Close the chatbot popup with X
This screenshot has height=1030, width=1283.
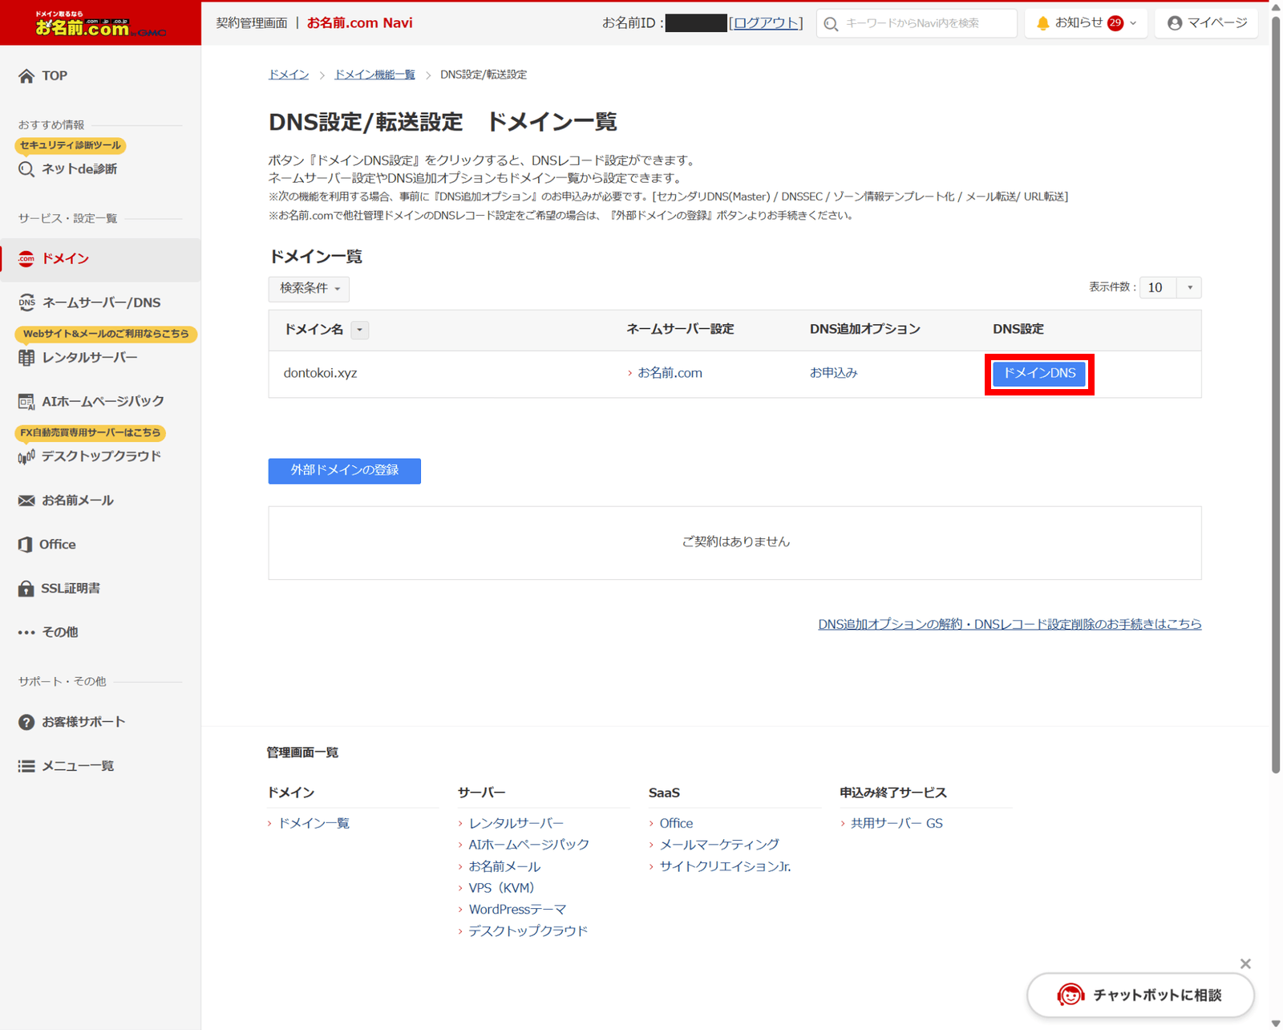[1245, 963]
